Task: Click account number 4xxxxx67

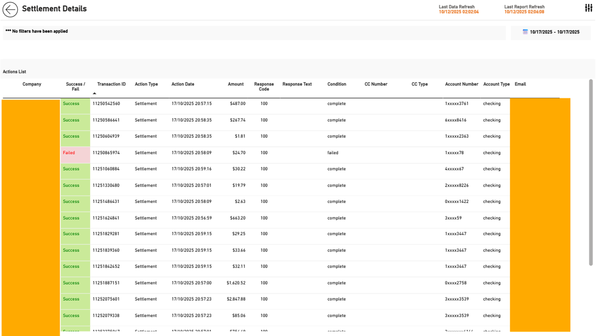Action: 455,169
